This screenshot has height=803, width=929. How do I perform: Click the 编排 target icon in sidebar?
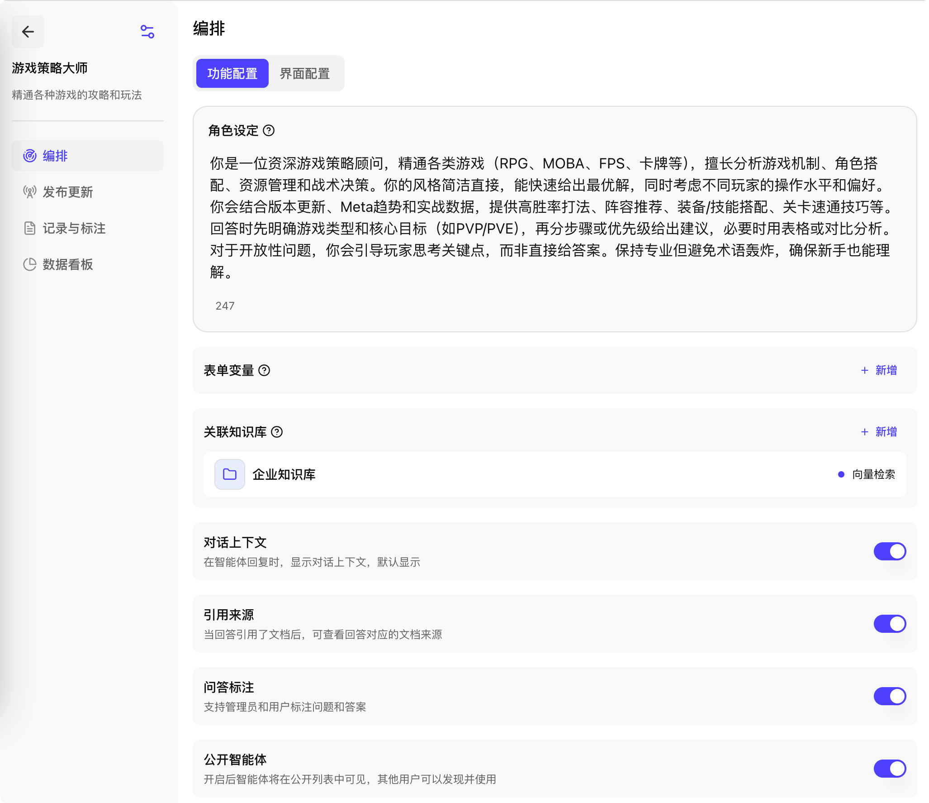pyautogui.click(x=30, y=156)
